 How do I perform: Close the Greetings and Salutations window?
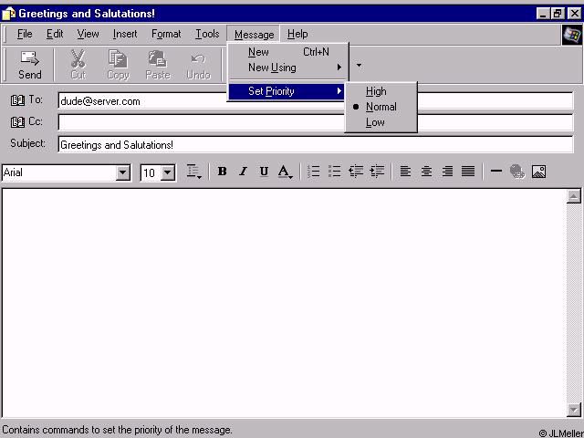(574, 14)
